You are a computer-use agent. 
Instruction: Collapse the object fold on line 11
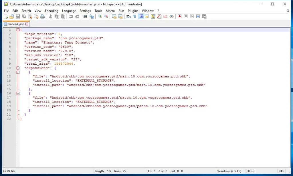[x=18, y=72]
